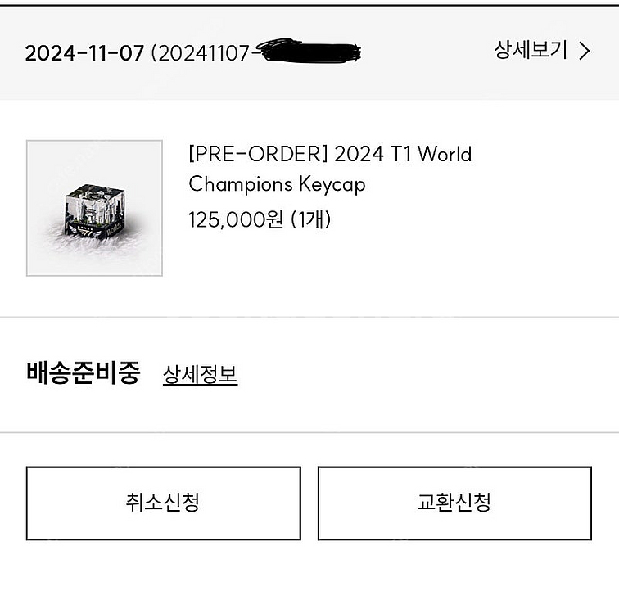Click the Worlds text on the keycap cube
This screenshot has width=619, height=614.
coord(114,228)
